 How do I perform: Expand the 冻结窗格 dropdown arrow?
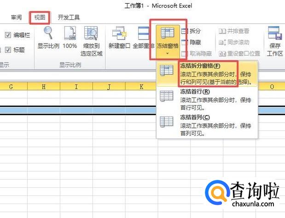click(168, 53)
